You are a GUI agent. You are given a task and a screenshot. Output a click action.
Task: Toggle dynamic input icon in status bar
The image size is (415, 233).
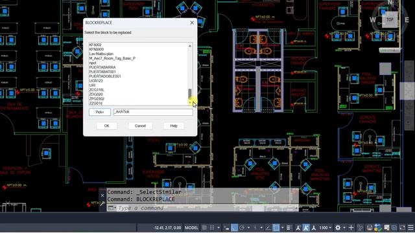(x=226, y=227)
